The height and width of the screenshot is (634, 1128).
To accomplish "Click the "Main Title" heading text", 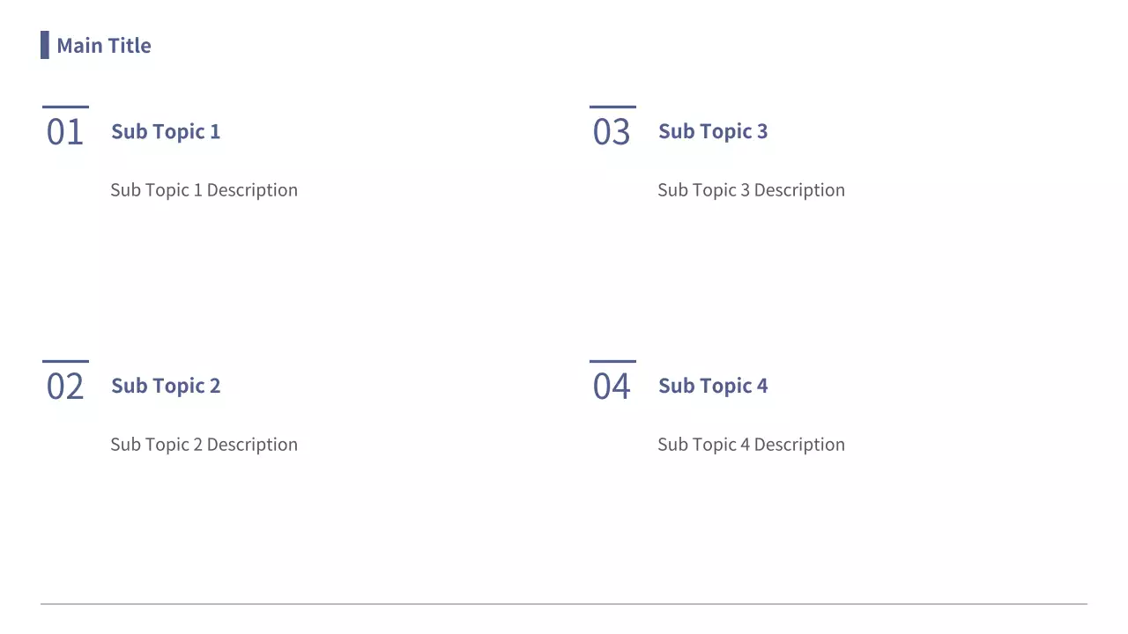I will pyautogui.click(x=104, y=46).
